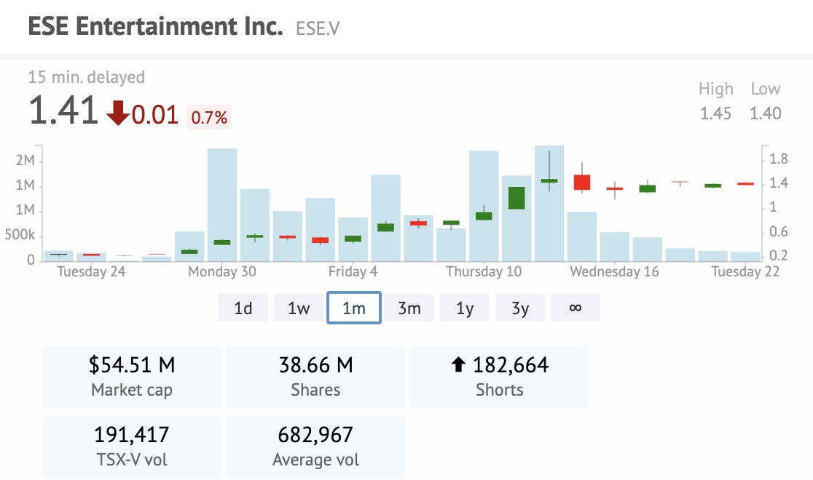Screen dimensions: 813x480
Task: Open the $54.51 M Market cap card
Action: tap(132, 377)
